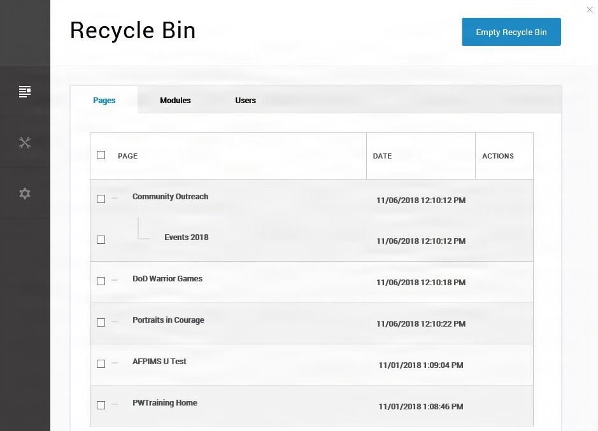
Task: Click the dash expander beside PWTraining Home
Action: (x=115, y=404)
